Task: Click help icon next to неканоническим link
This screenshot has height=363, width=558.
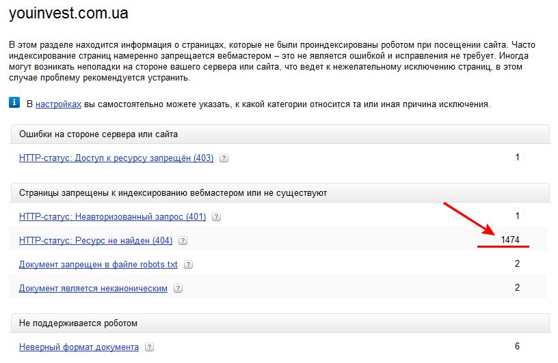Action: [178, 289]
